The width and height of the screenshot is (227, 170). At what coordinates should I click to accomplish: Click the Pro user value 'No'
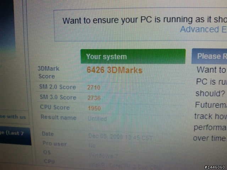coord(92,146)
